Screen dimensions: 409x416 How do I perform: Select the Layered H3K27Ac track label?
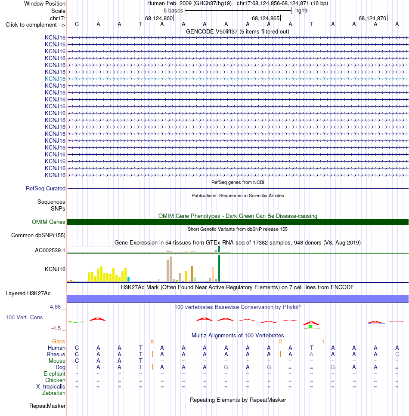click(28, 293)
